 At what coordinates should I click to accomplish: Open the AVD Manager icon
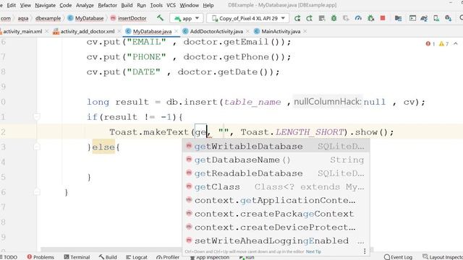point(436,18)
